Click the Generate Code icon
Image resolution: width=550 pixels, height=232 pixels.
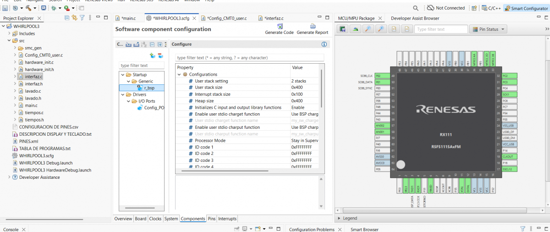click(279, 26)
